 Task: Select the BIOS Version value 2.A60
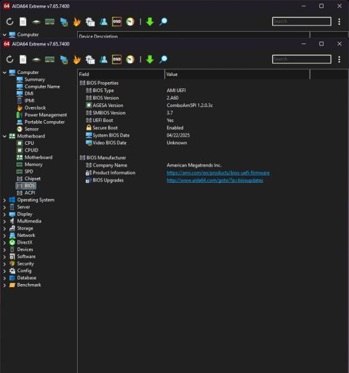172,98
